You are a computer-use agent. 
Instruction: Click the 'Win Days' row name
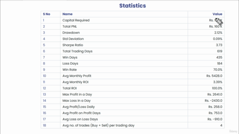point(70,57)
